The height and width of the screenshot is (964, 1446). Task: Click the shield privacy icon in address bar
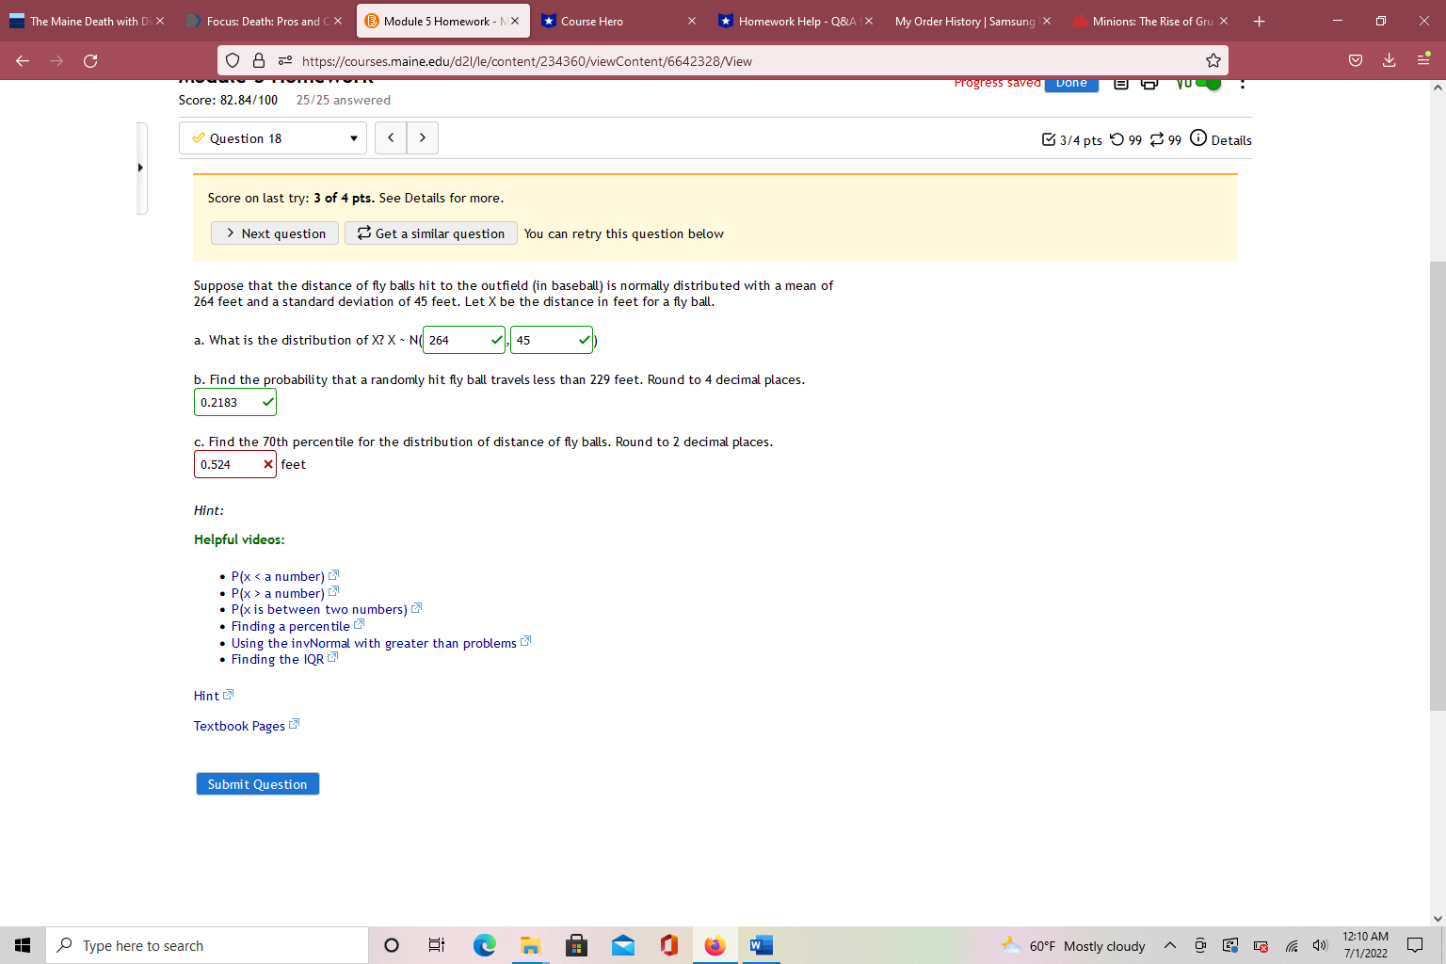(x=232, y=59)
